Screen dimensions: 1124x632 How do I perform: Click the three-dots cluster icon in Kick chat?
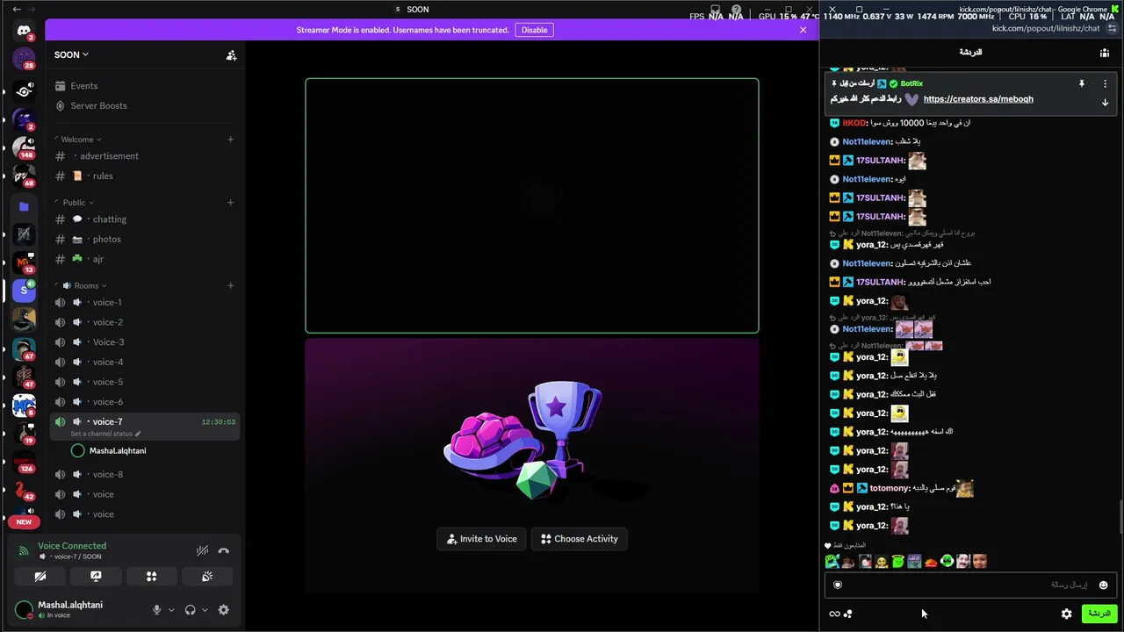tap(848, 614)
